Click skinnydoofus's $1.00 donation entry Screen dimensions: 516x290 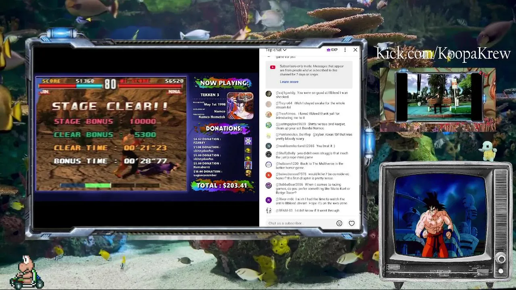207,149
